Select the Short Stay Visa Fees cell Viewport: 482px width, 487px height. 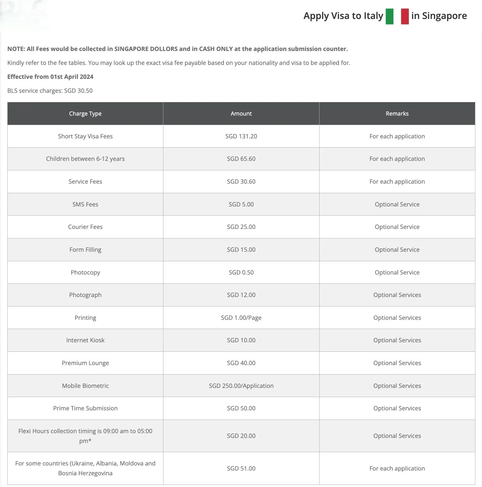point(85,136)
